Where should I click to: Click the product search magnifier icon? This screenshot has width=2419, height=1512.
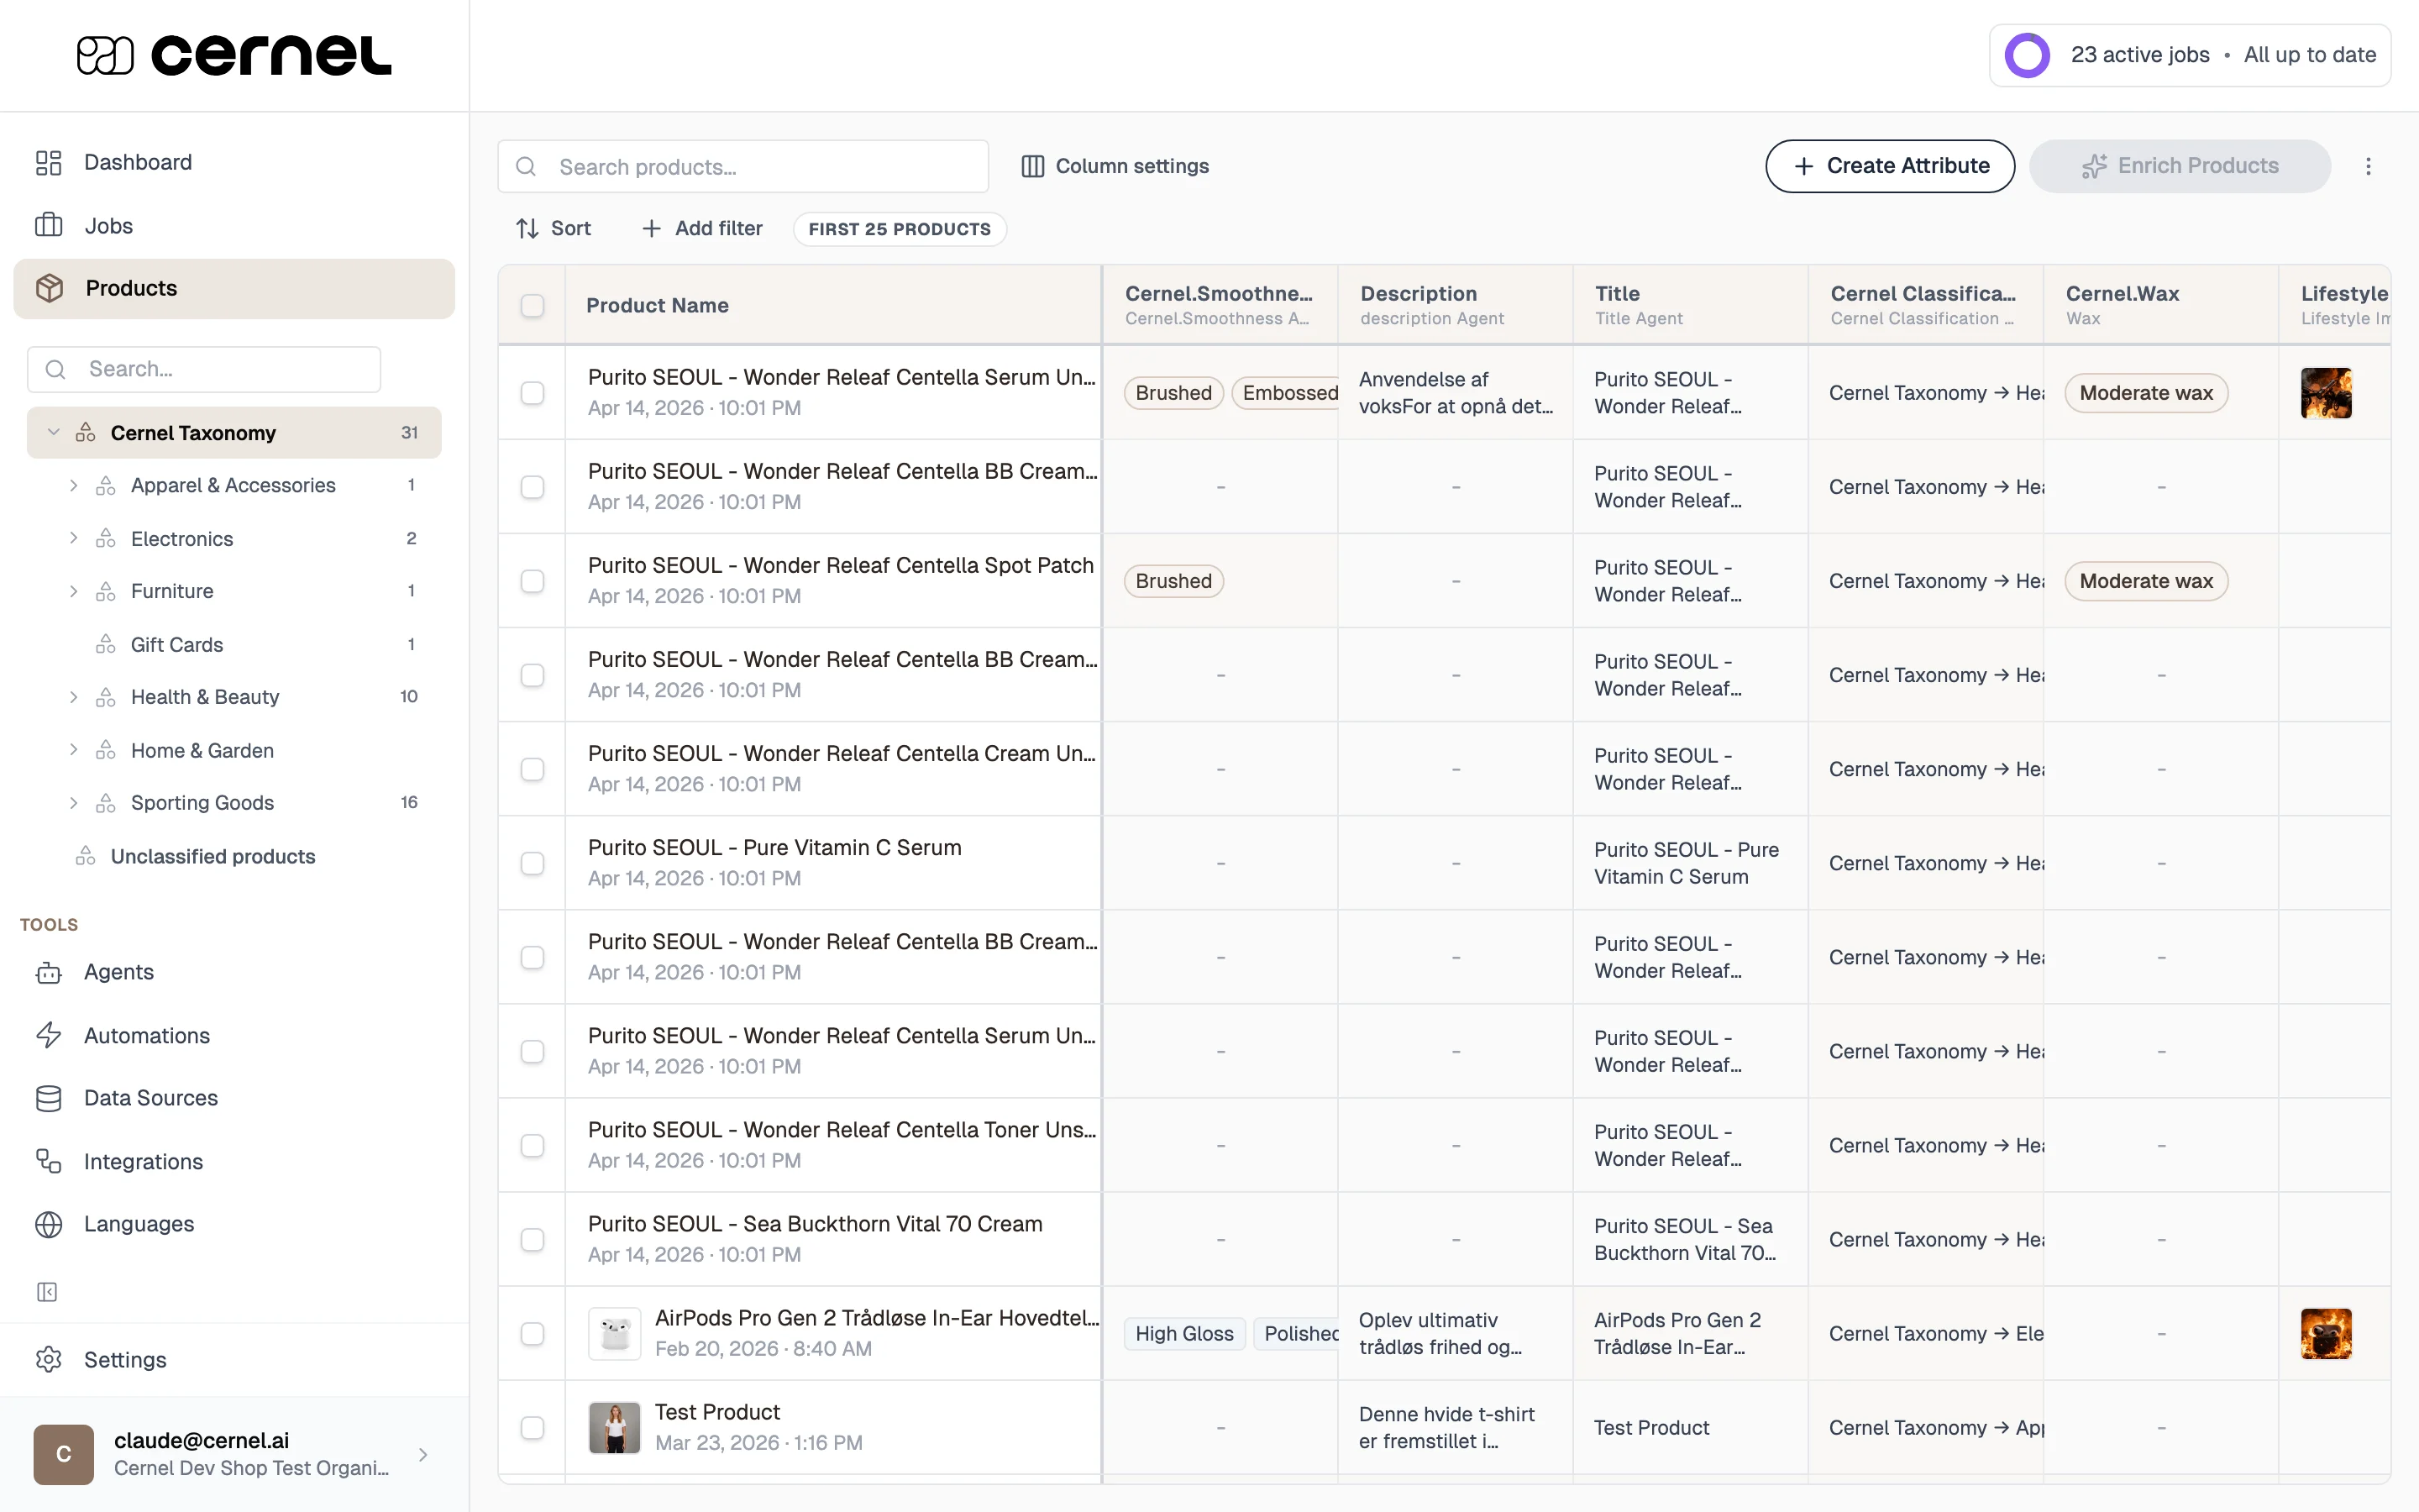coord(527,167)
